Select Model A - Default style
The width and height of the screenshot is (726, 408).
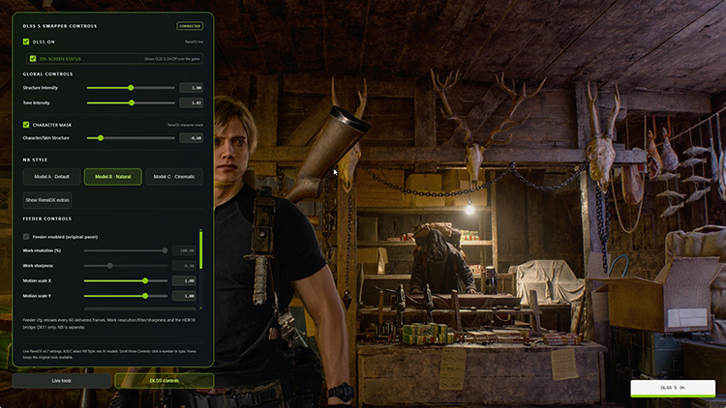click(51, 177)
